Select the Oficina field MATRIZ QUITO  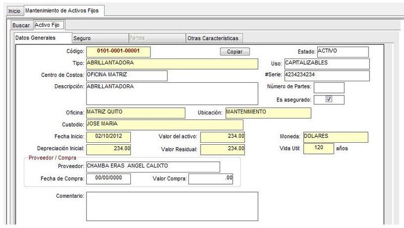click(135, 112)
